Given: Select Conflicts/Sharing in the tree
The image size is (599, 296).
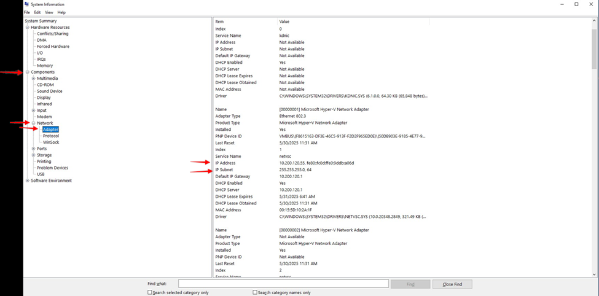Looking at the screenshot, I should [53, 34].
